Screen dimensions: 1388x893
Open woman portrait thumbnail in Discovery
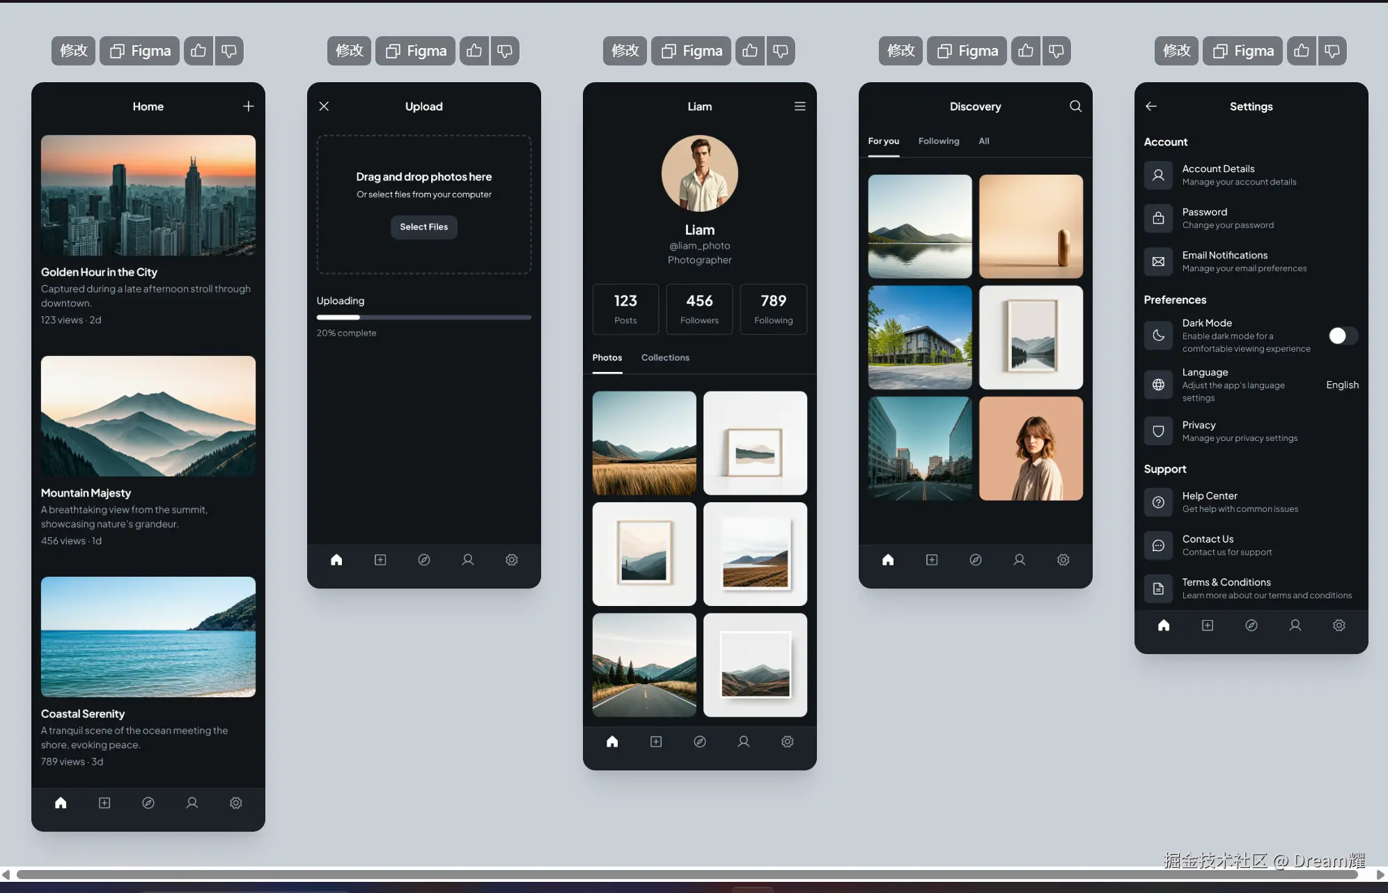pos(1031,449)
